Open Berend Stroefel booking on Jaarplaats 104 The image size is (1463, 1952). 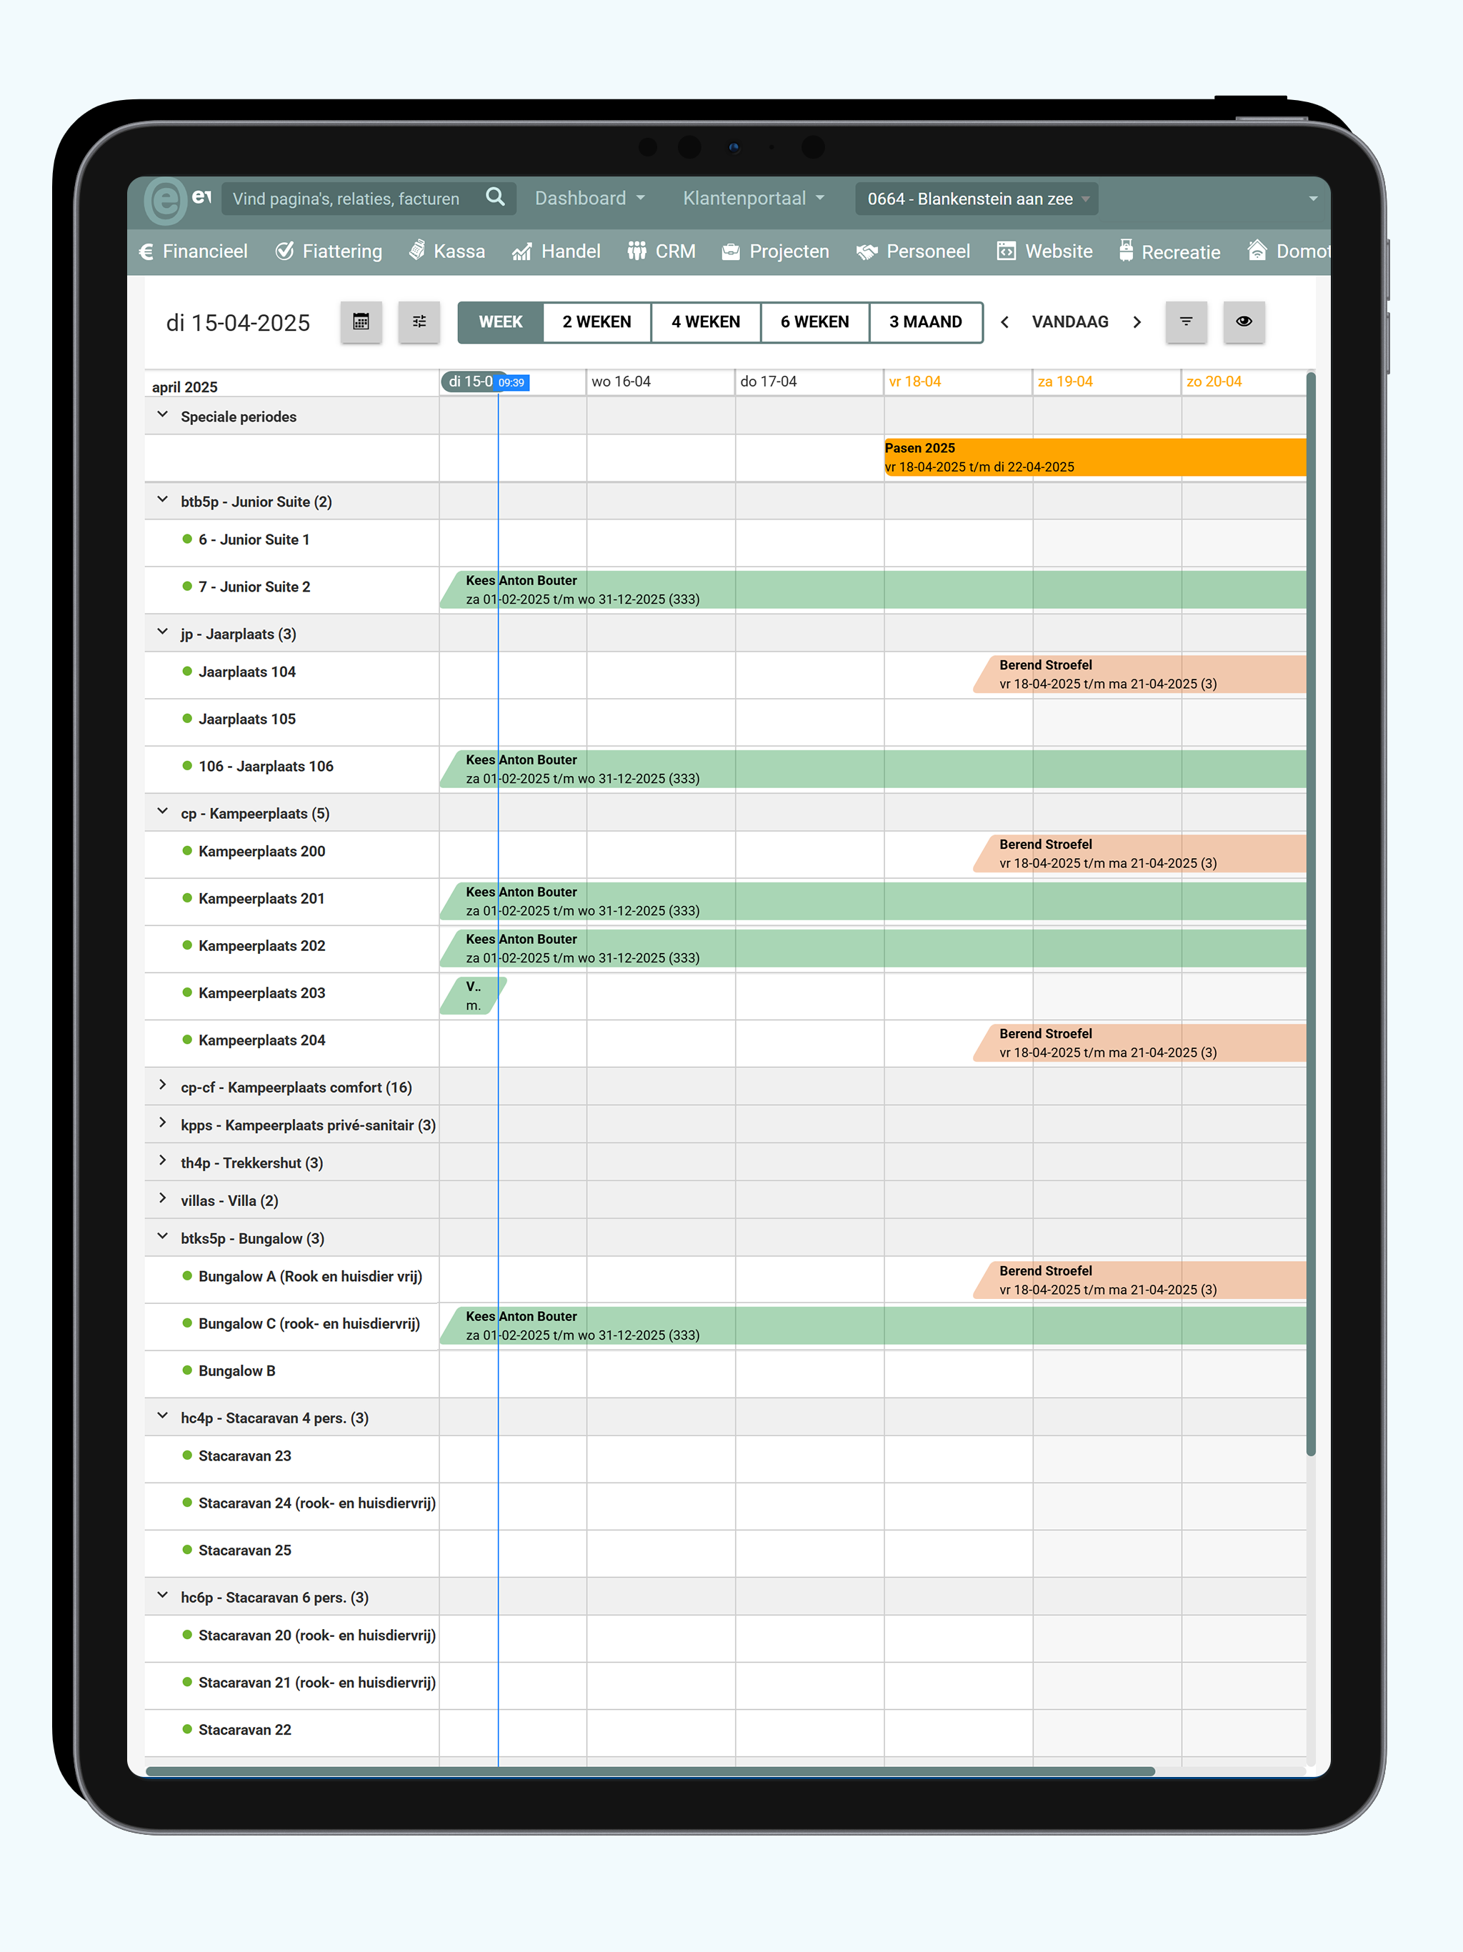(1140, 674)
